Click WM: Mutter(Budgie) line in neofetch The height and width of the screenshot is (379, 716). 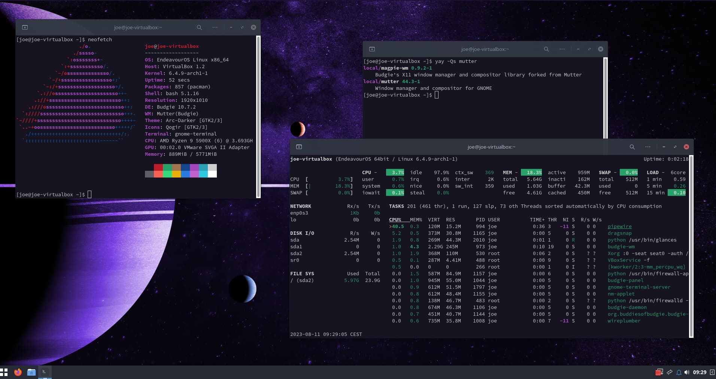click(x=172, y=114)
